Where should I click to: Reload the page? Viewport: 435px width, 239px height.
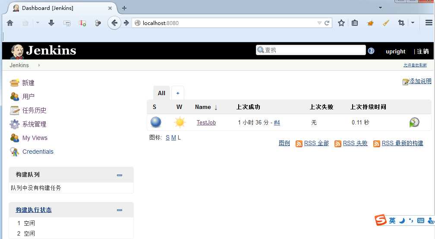pyautogui.click(x=327, y=23)
